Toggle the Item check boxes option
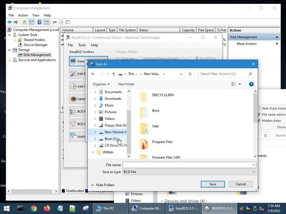 coord(259,108)
